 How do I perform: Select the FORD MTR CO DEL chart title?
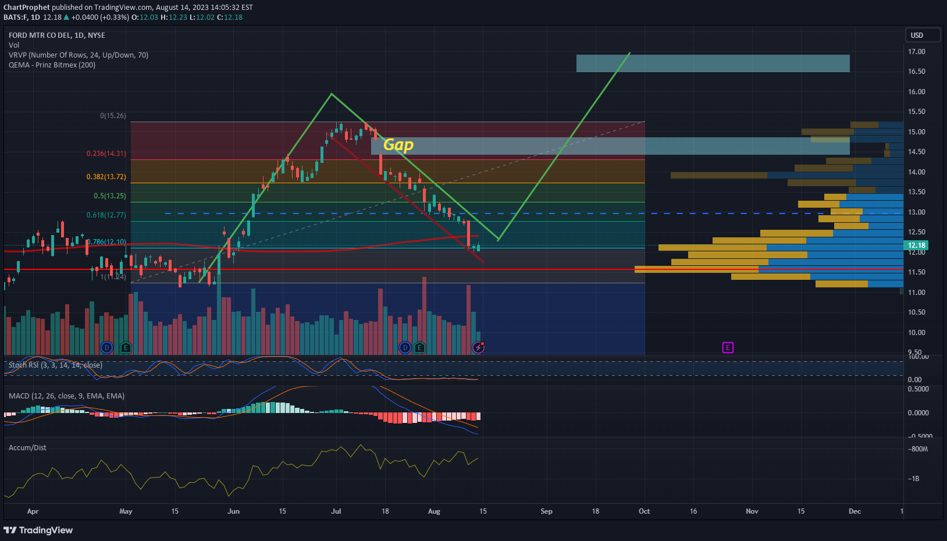click(x=57, y=35)
